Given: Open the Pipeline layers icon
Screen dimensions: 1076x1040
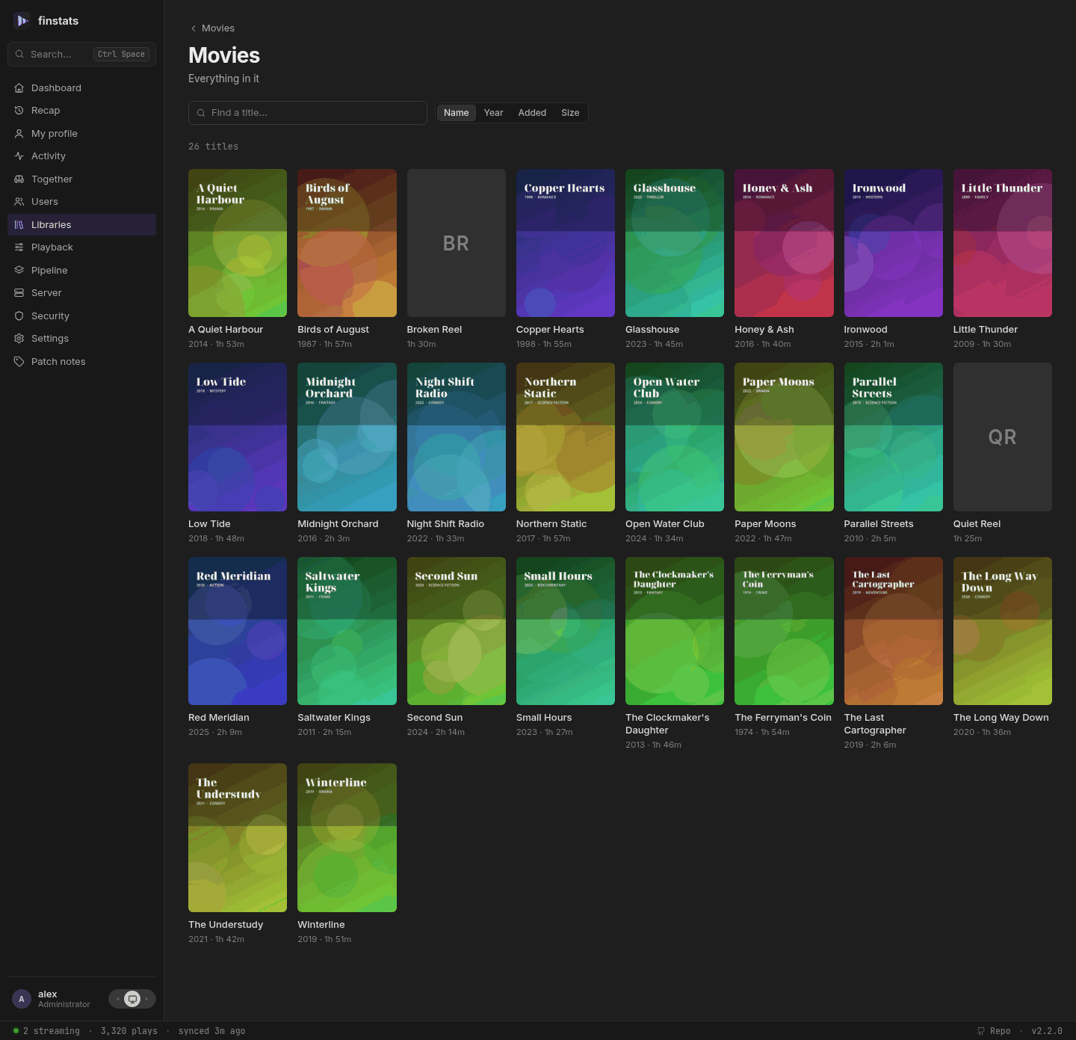Looking at the screenshot, I should (x=19, y=271).
